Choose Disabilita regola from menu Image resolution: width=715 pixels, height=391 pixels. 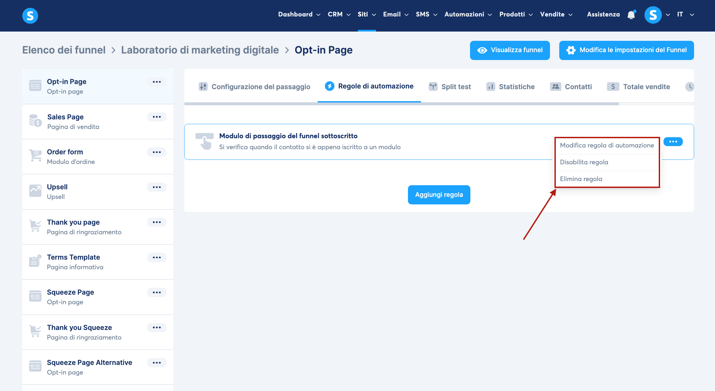[607, 162]
